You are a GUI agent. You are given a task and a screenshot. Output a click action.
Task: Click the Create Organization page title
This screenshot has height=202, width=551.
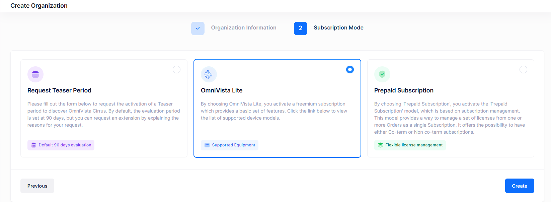[x=39, y=6]
